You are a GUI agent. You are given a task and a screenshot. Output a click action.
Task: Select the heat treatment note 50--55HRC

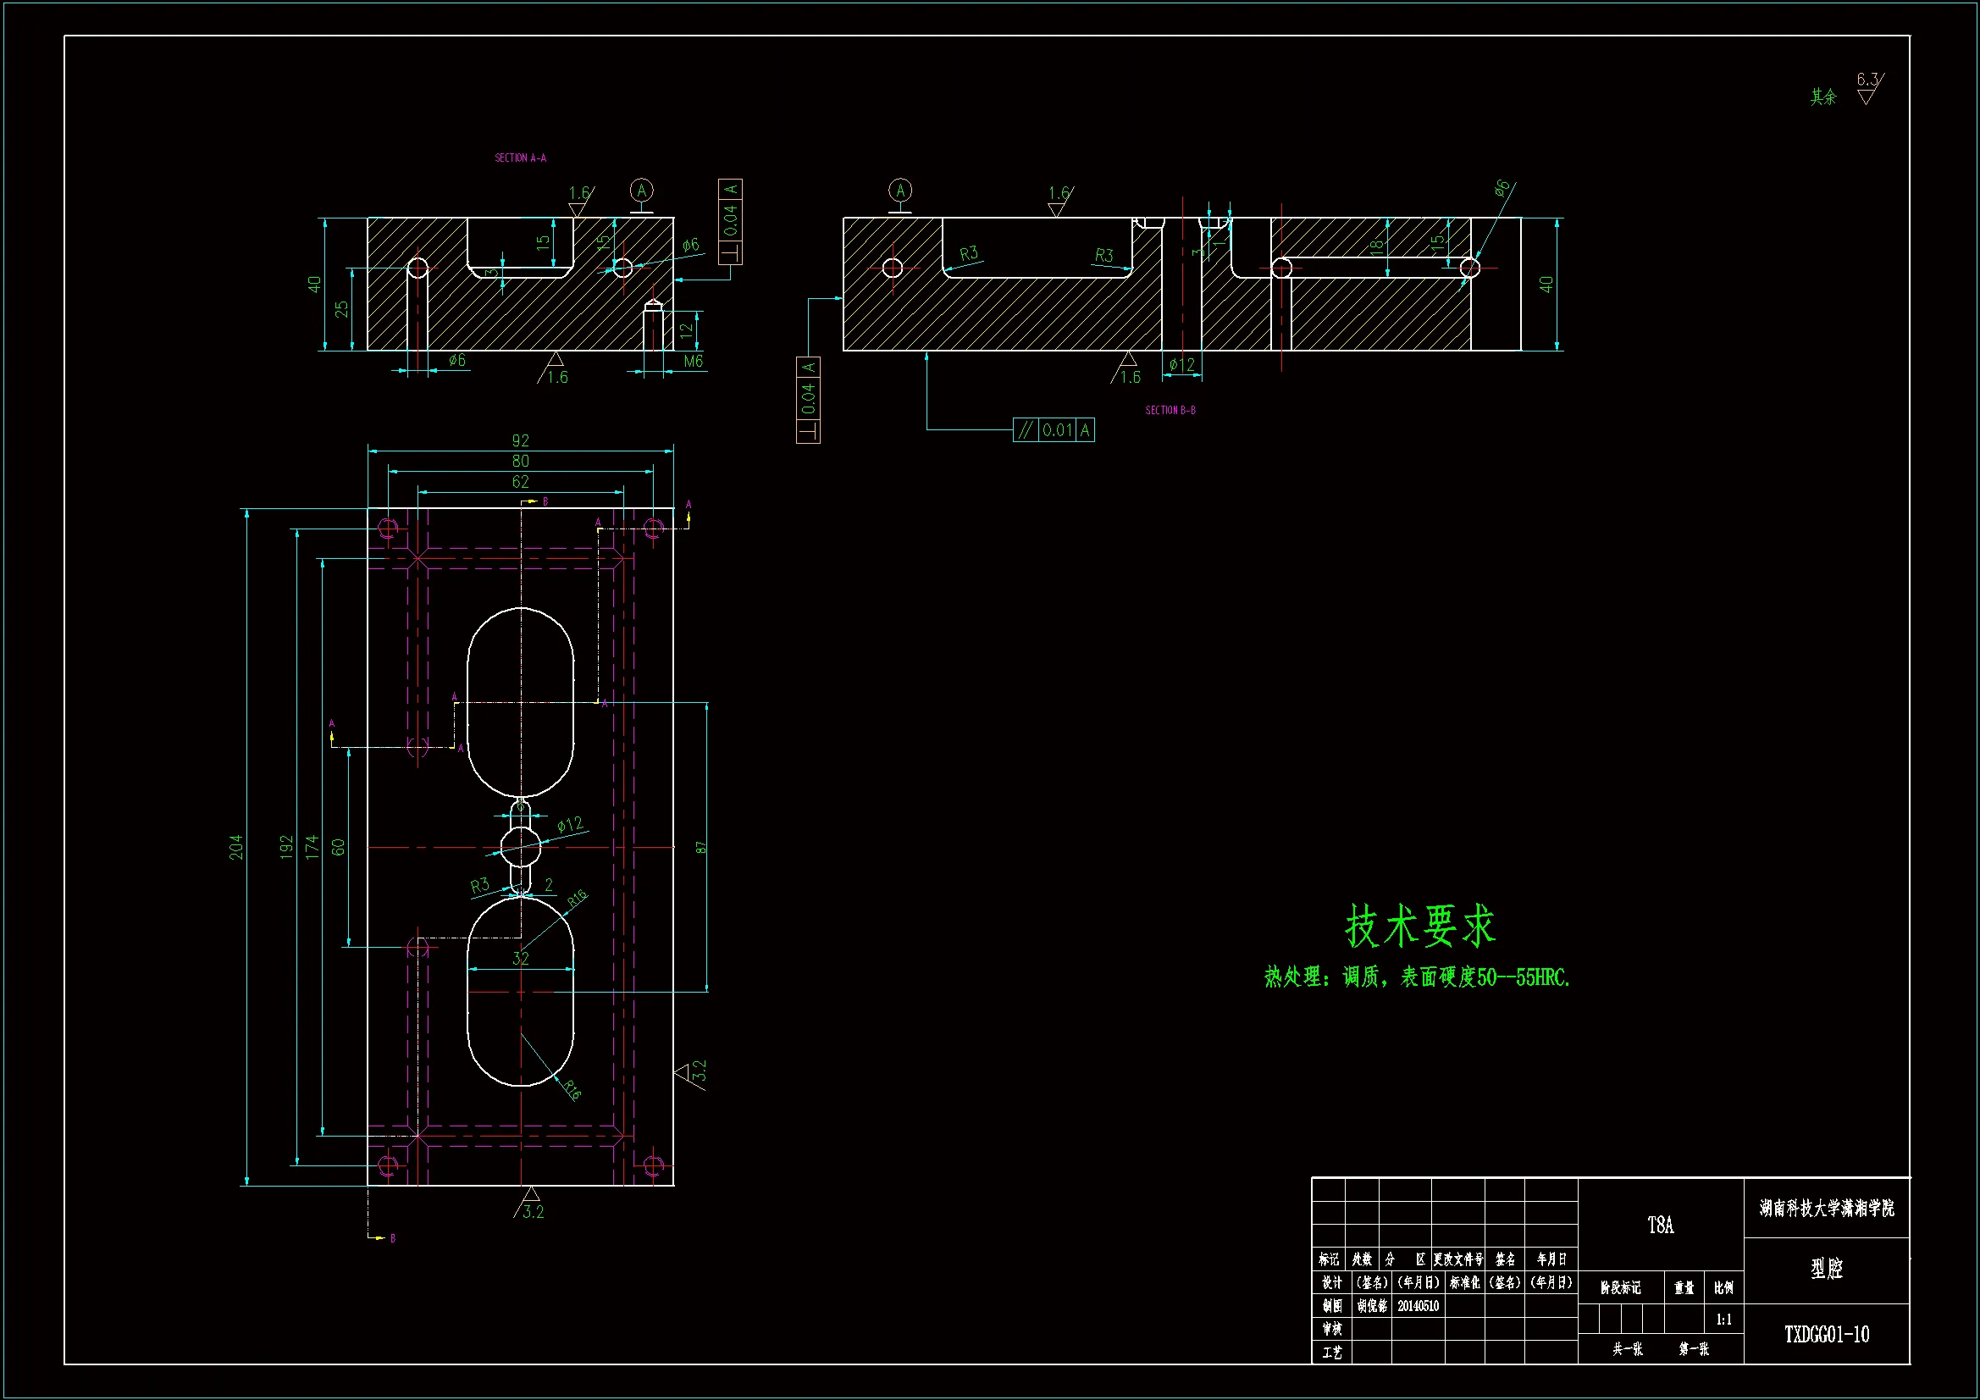[1417, 977]
